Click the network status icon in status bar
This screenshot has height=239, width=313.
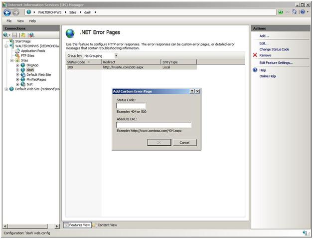(305, 233)
